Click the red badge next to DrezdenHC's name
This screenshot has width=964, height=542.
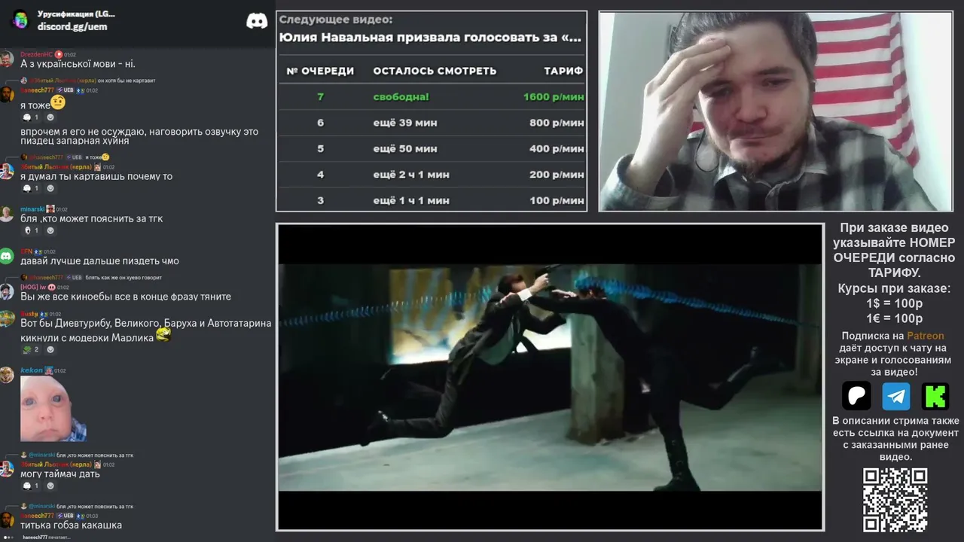pyautogui.click(x=58, y=54)
